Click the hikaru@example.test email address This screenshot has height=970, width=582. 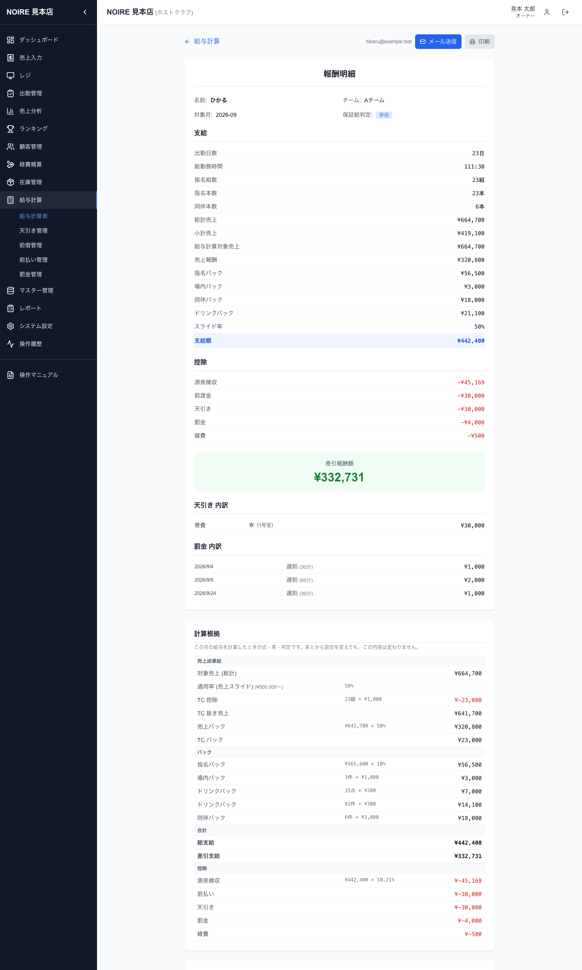click(389, 42)
